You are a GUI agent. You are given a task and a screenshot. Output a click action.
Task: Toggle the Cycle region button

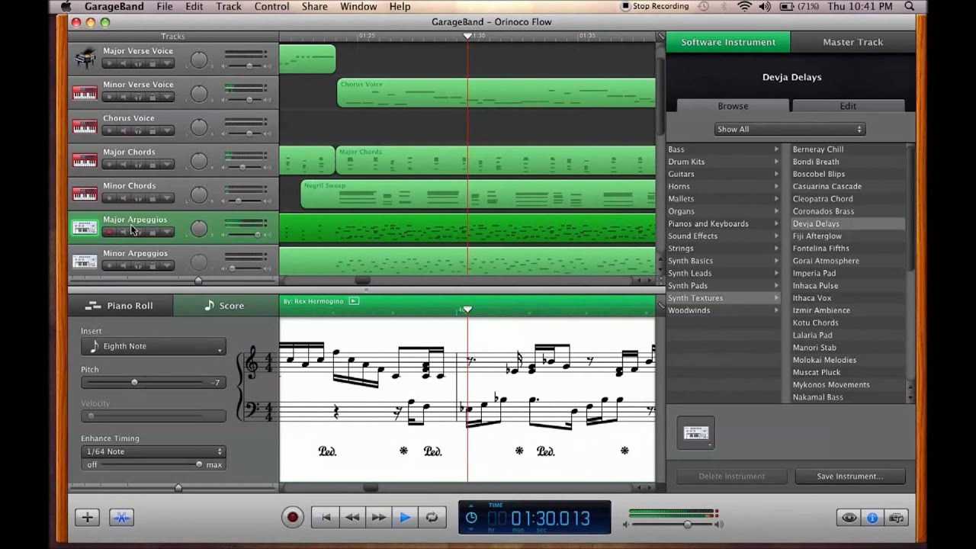(x=432, y=518)
